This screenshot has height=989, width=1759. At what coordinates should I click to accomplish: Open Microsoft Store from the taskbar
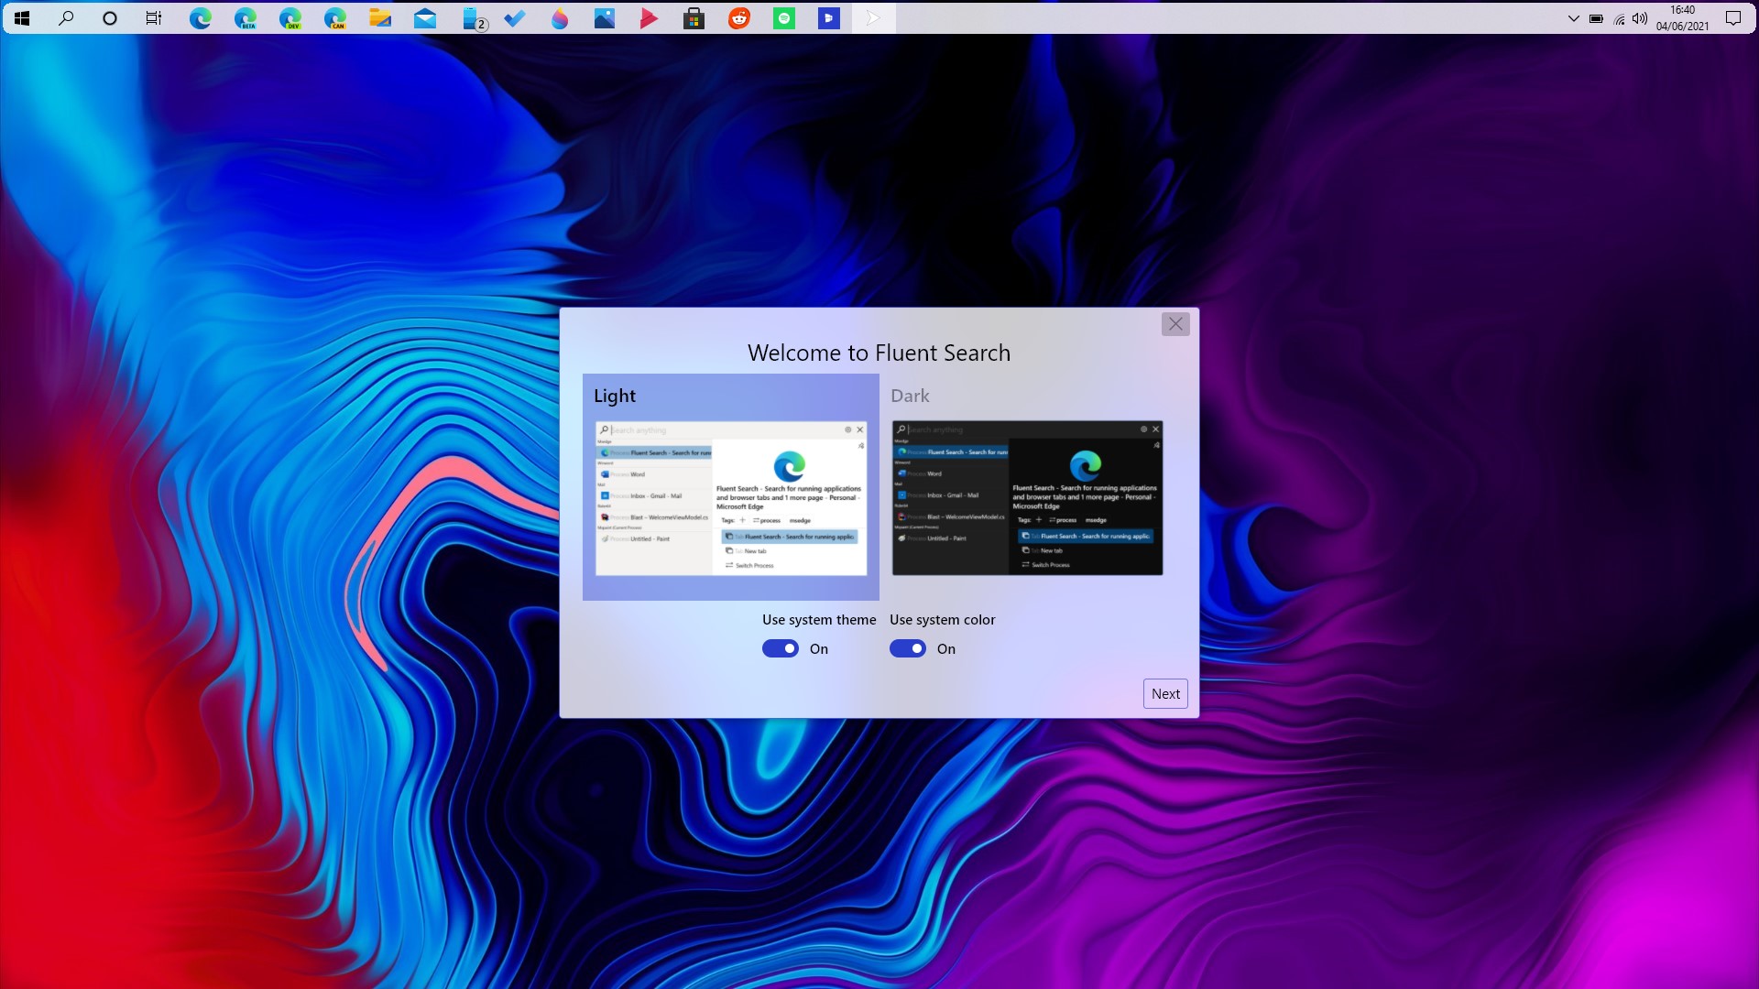coord(694,18)
